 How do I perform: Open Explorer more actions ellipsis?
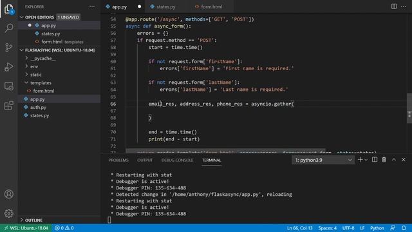(x=91, y=6)
